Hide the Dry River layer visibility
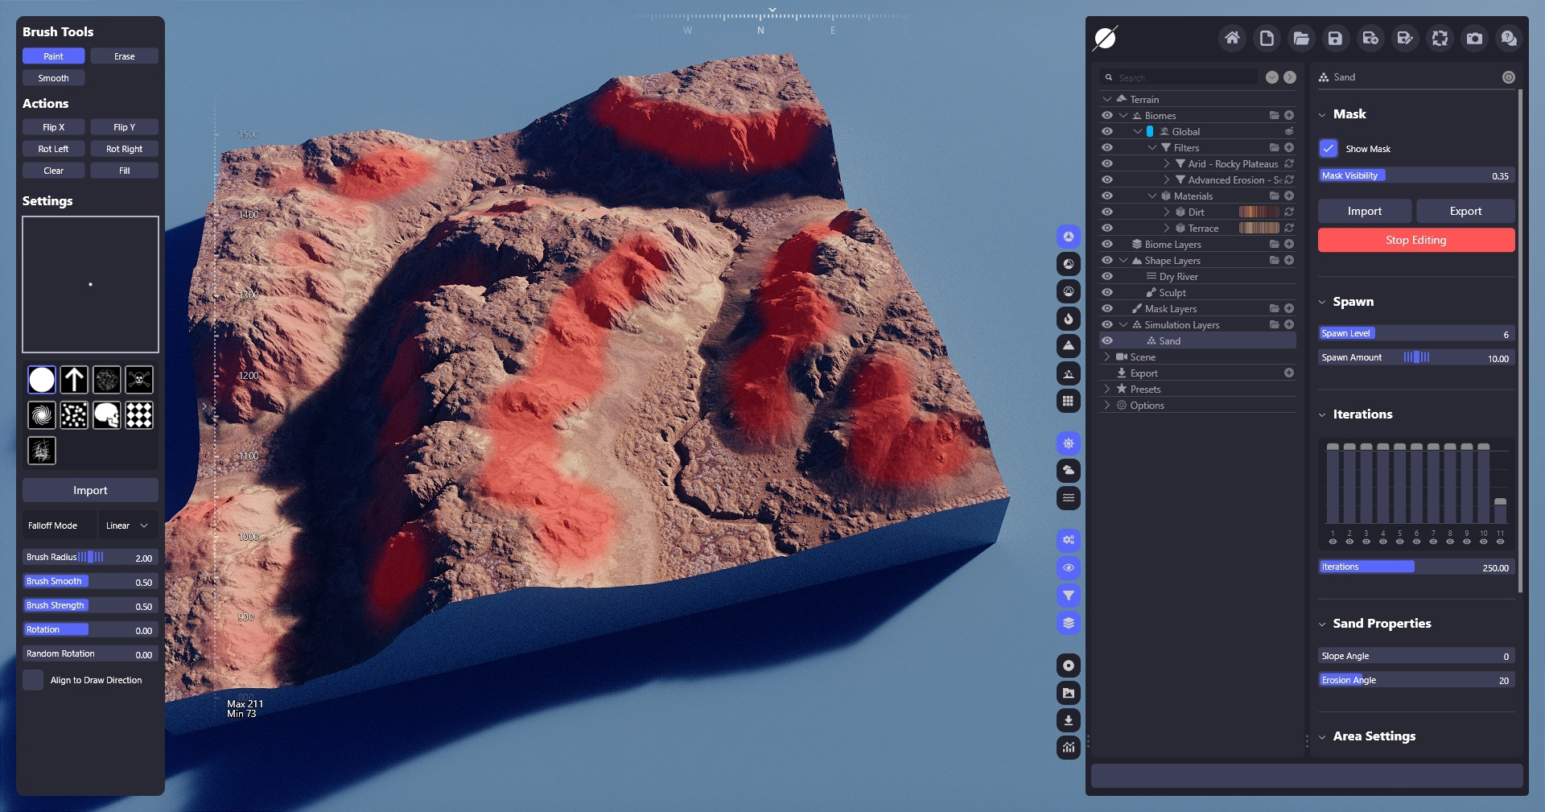This screenshot has width=1545, height=812. click(x=1107, y=276)
